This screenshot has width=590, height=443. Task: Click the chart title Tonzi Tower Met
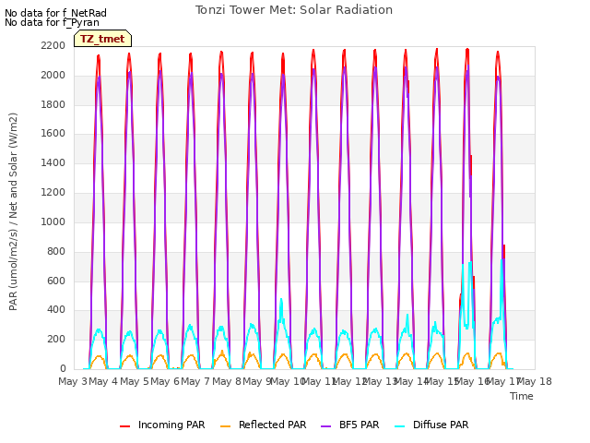(294, 10)
